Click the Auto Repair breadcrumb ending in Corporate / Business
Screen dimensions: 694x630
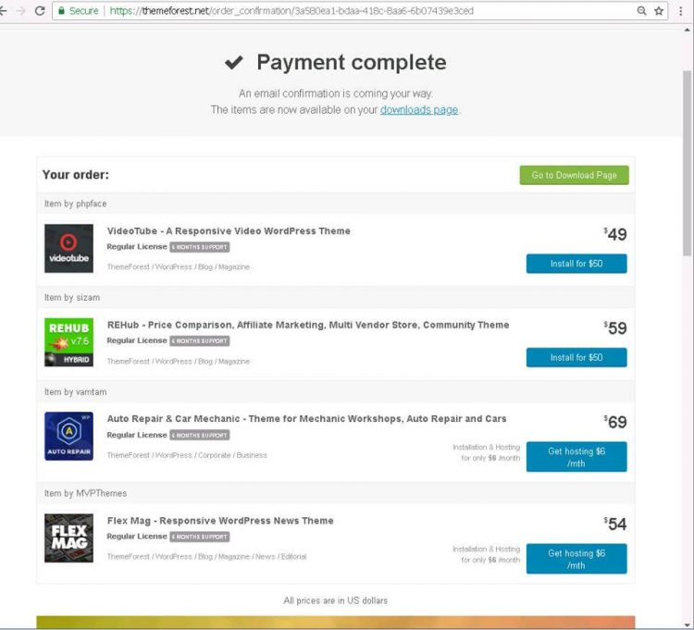click(187, 455)
